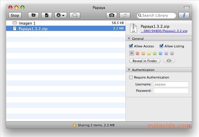Screen dimensions: 199x137
Task: Zoom the window with green button
Action: click(x=22, y=8)
